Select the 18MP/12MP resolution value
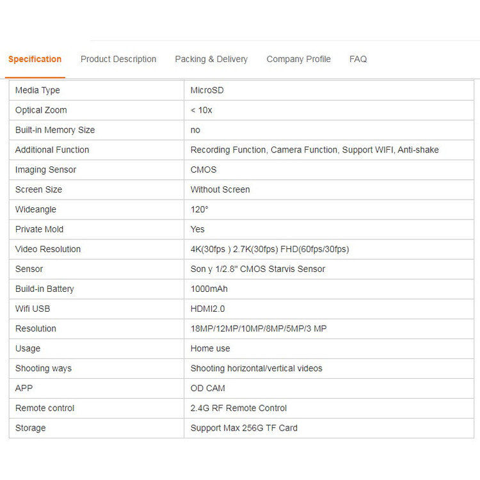The image size is (480, 480). point(259,328)
